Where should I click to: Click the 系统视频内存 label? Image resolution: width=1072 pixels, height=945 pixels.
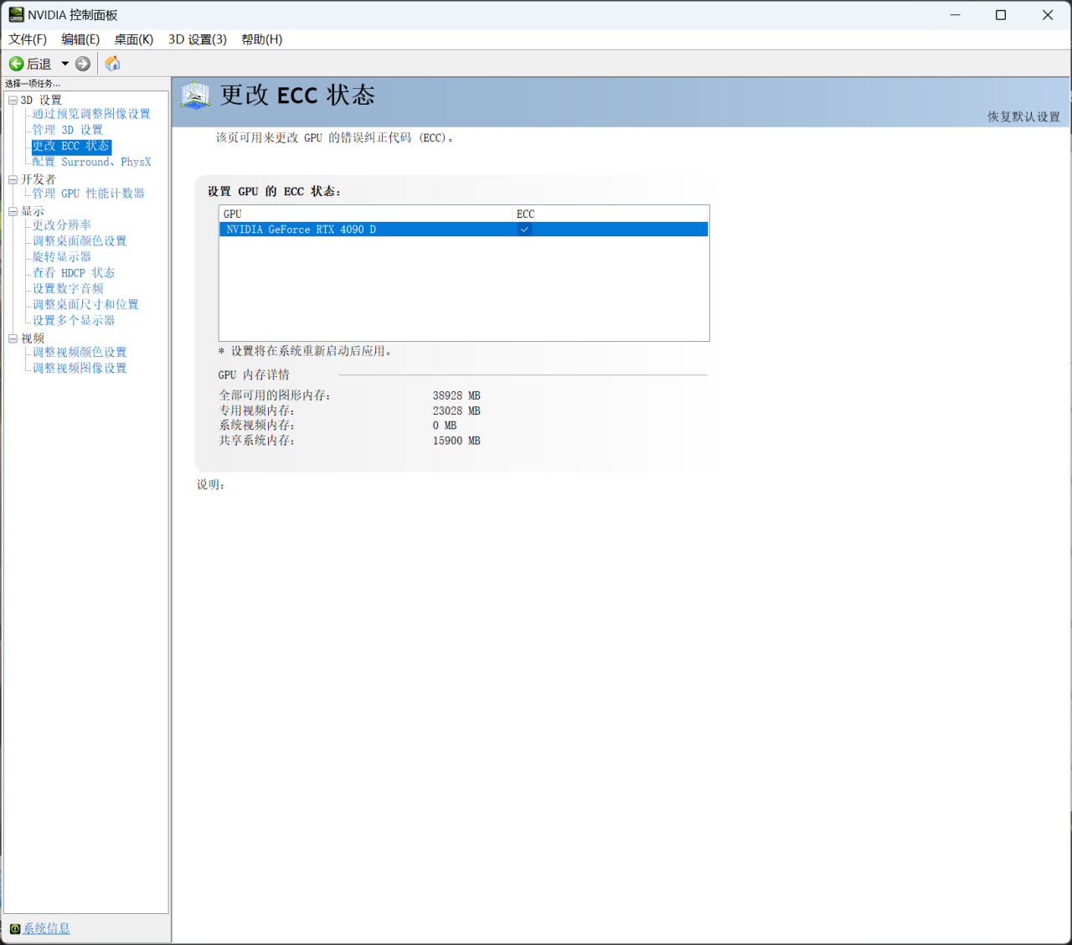pos(257,426)
